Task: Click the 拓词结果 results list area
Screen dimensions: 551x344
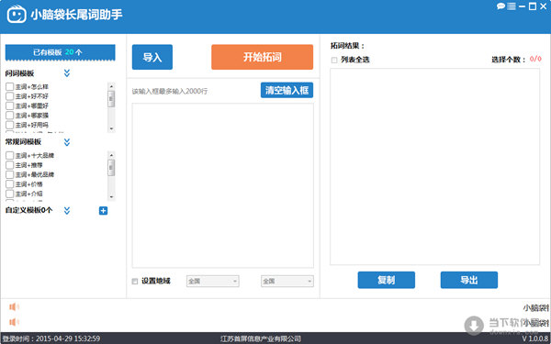Action: click(434, 166)
